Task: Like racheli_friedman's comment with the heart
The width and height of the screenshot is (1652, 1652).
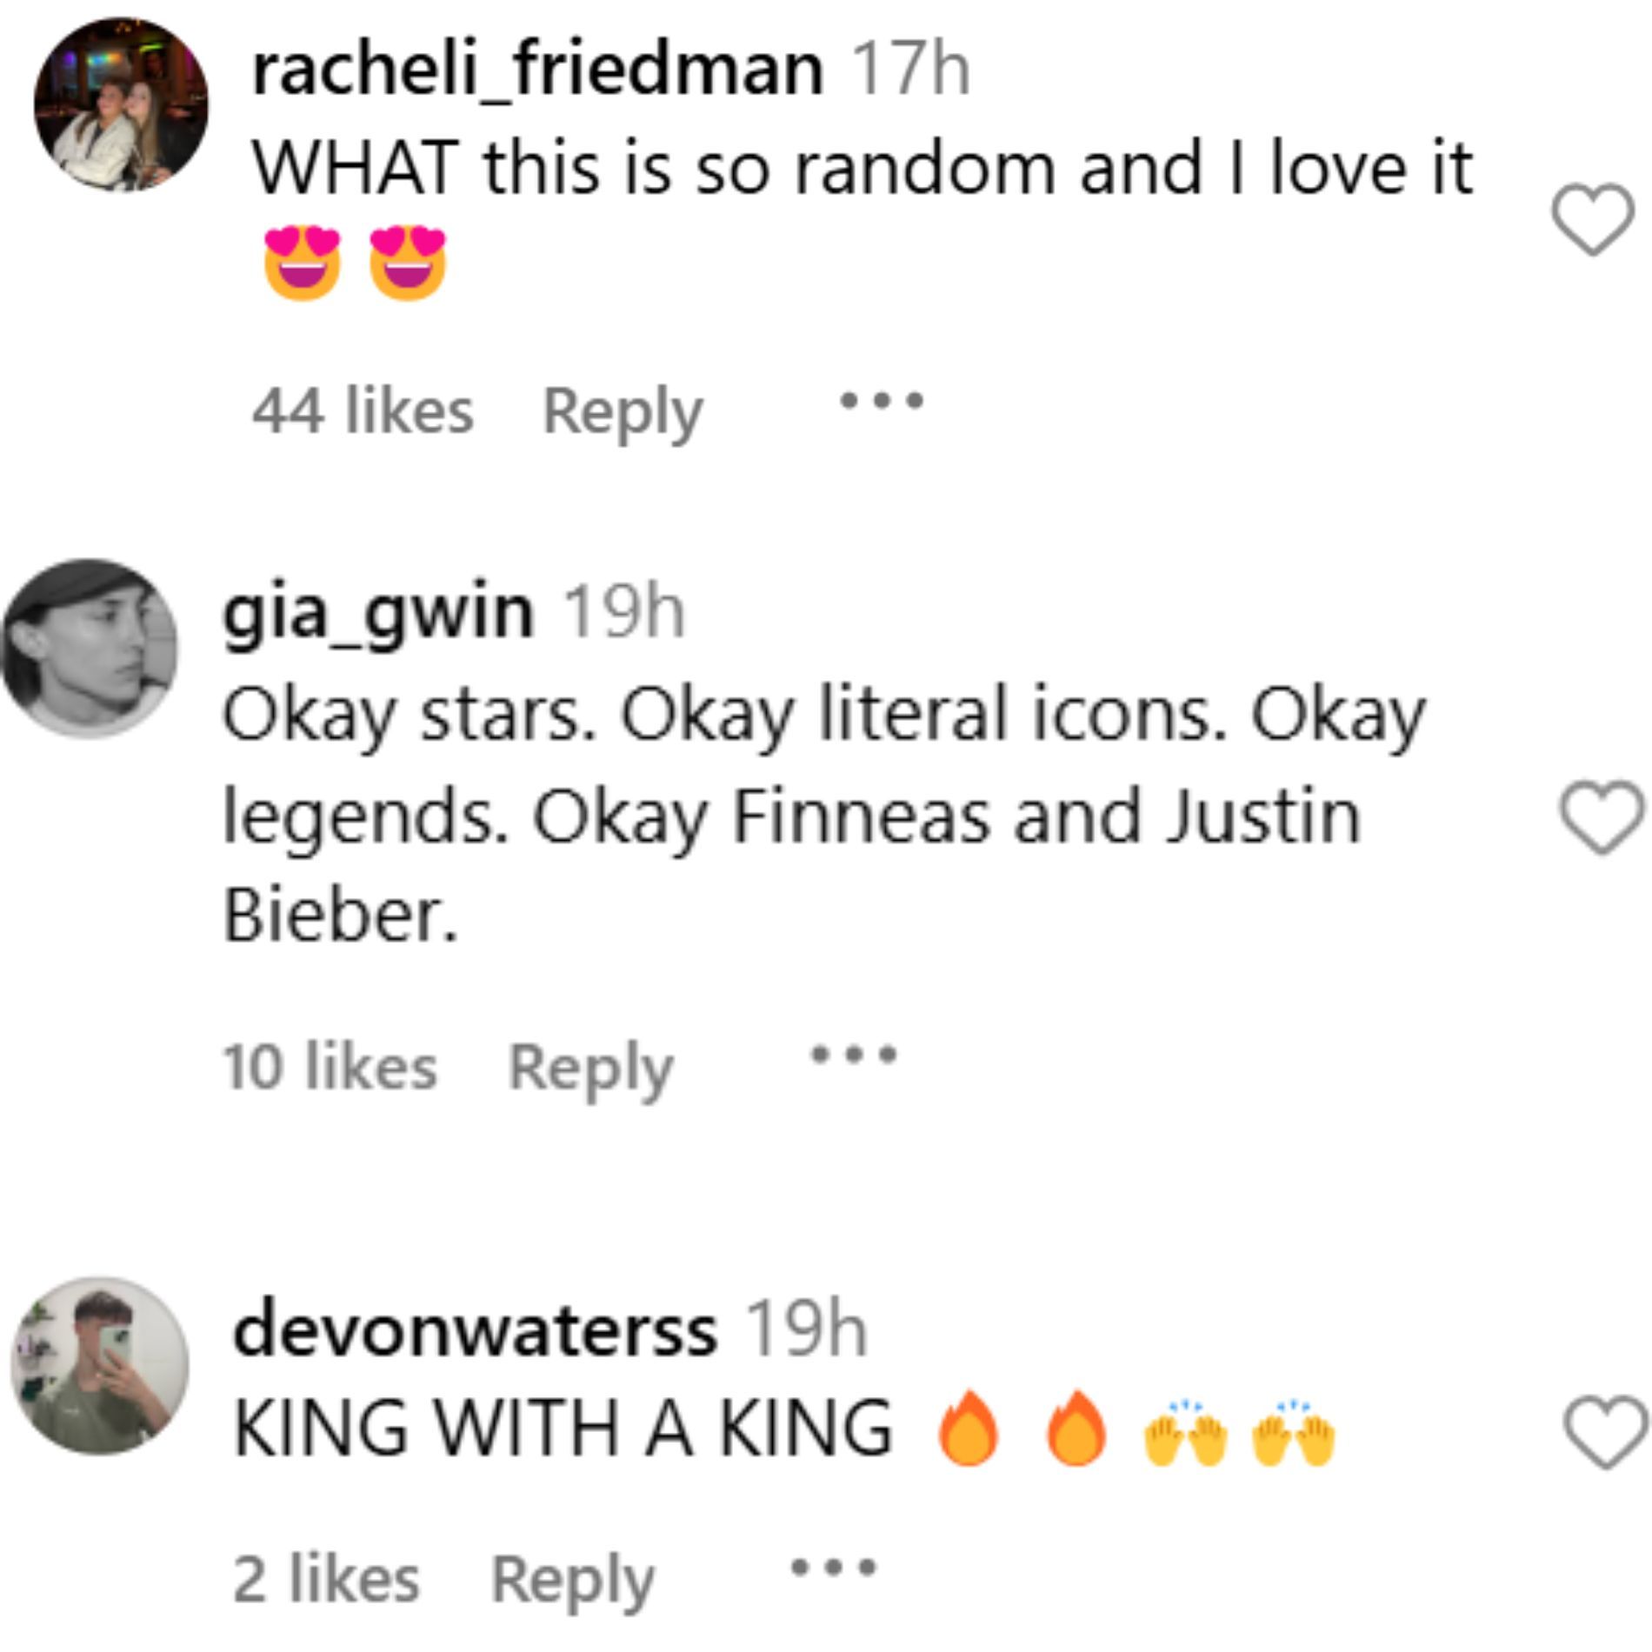Action: [1592, 219]
